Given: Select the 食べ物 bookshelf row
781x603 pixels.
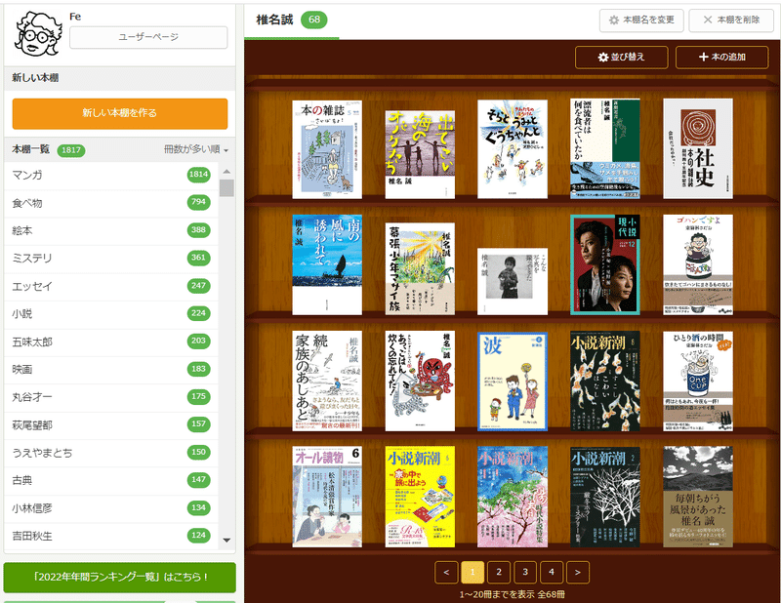Looking at the screenshot, I should tap(111, 203).
